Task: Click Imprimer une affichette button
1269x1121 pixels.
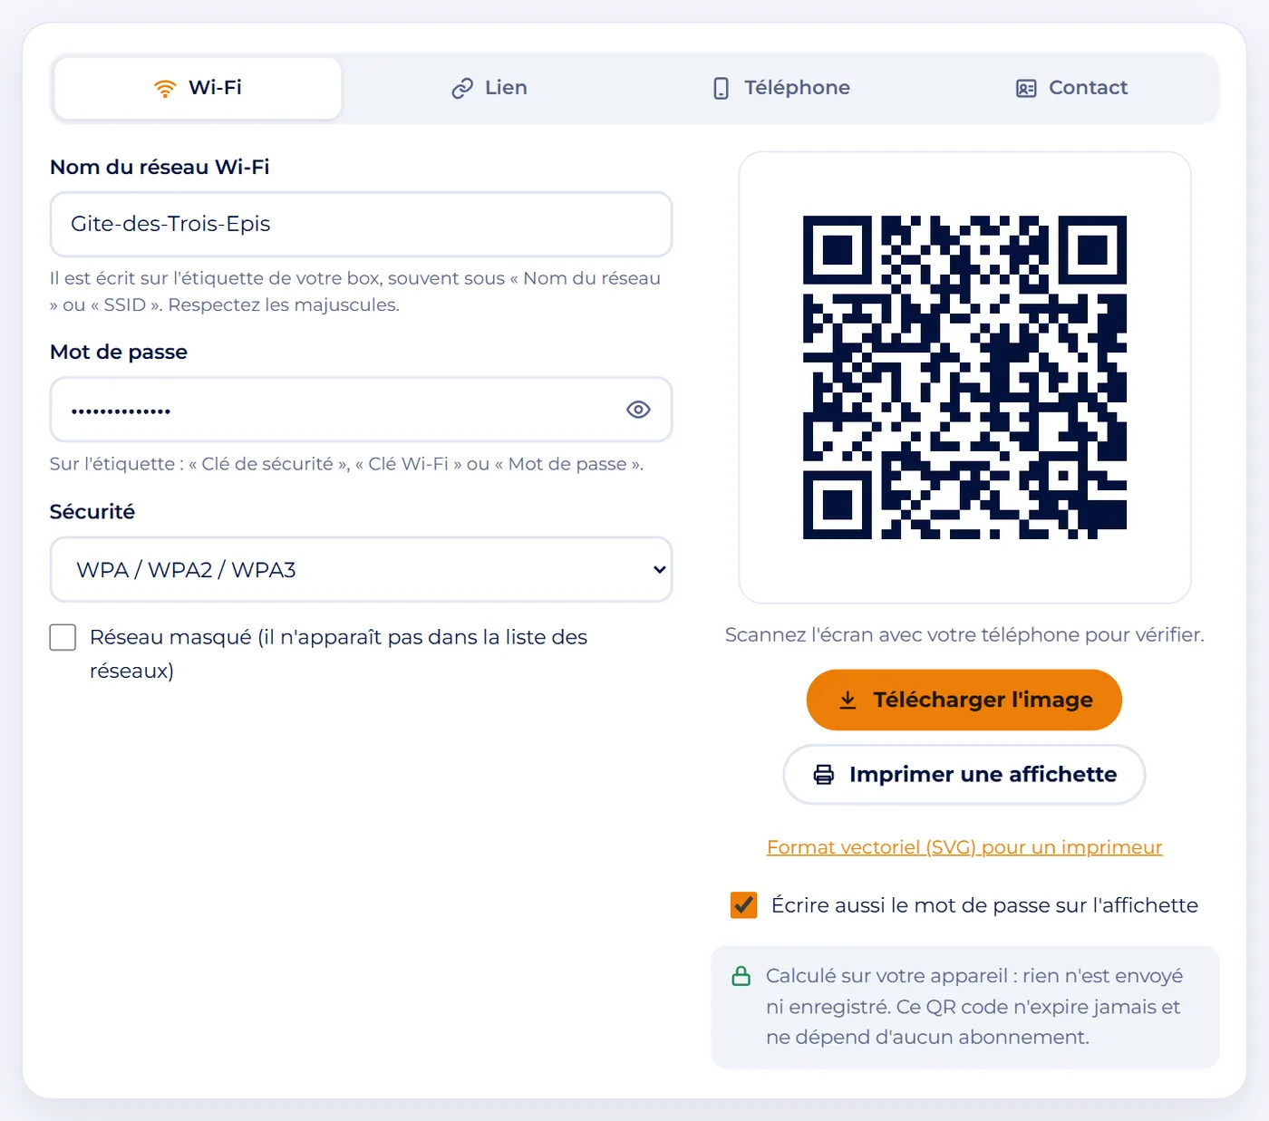Action: point(964,774)
